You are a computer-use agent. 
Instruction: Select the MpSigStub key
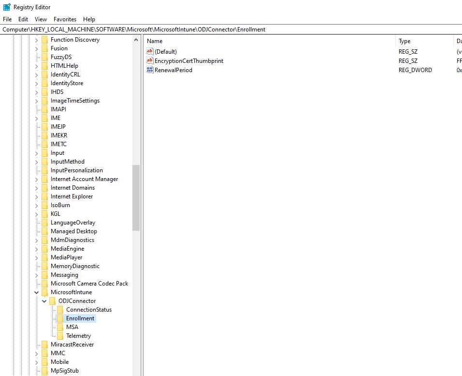[x=65, y=370]
